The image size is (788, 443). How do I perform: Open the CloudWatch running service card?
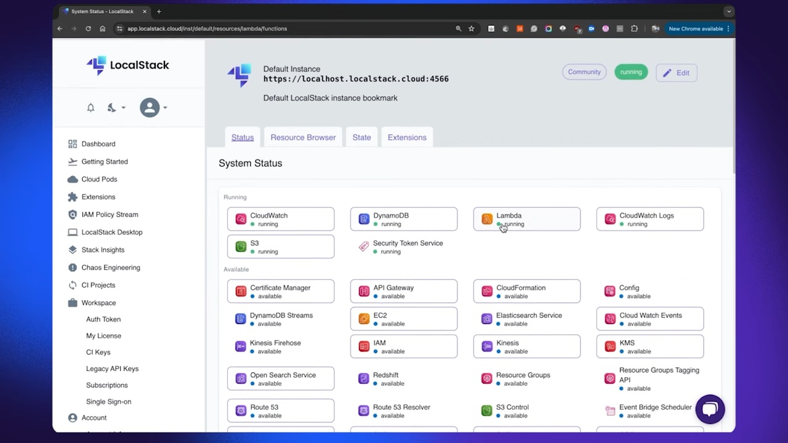[281, 219]
